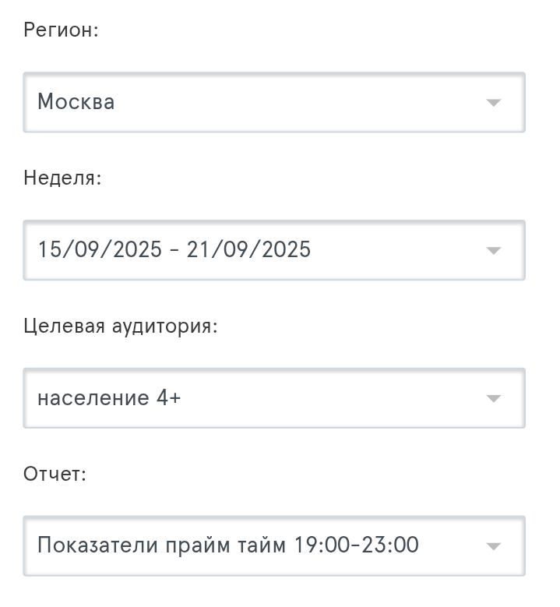Click the Неделя: field label
The height and width of the screenshot is (607, 560).
tap(62, 178)
